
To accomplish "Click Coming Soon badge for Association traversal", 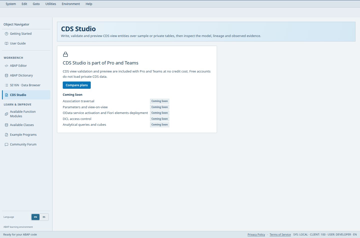I will 159,101.
